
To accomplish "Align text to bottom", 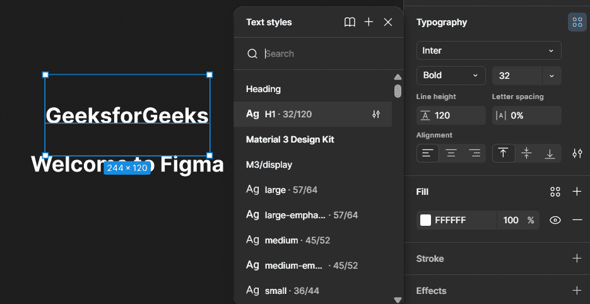I will tap(550, 153).
